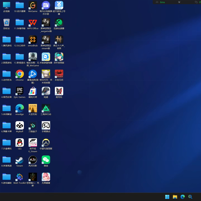This screenshot has height=201, width=201.
Task: Open the Windows Start menu
Action: click(167, 197)
